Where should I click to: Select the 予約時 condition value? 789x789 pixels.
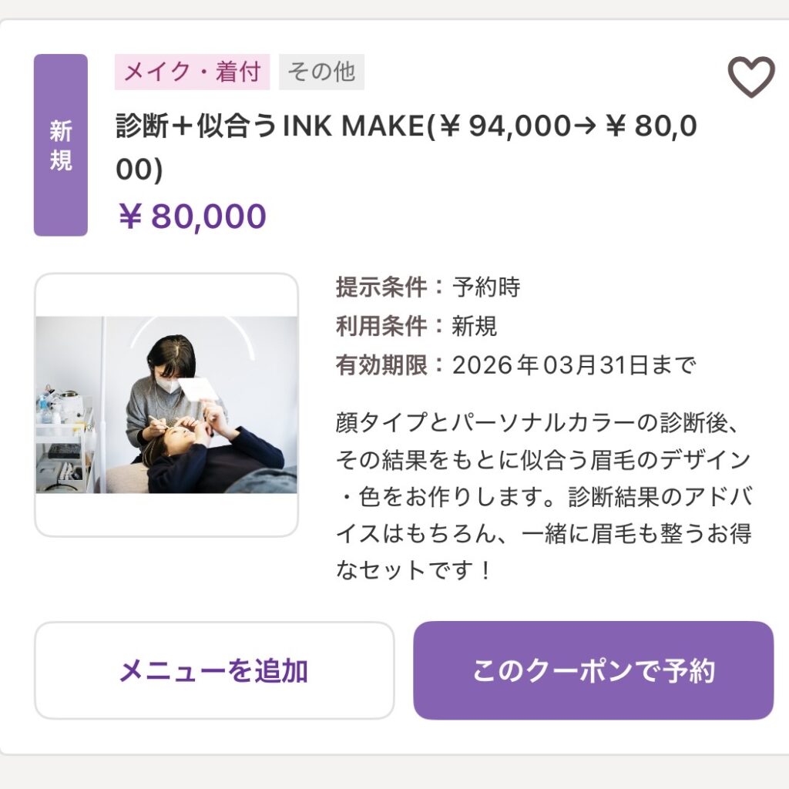486,287
